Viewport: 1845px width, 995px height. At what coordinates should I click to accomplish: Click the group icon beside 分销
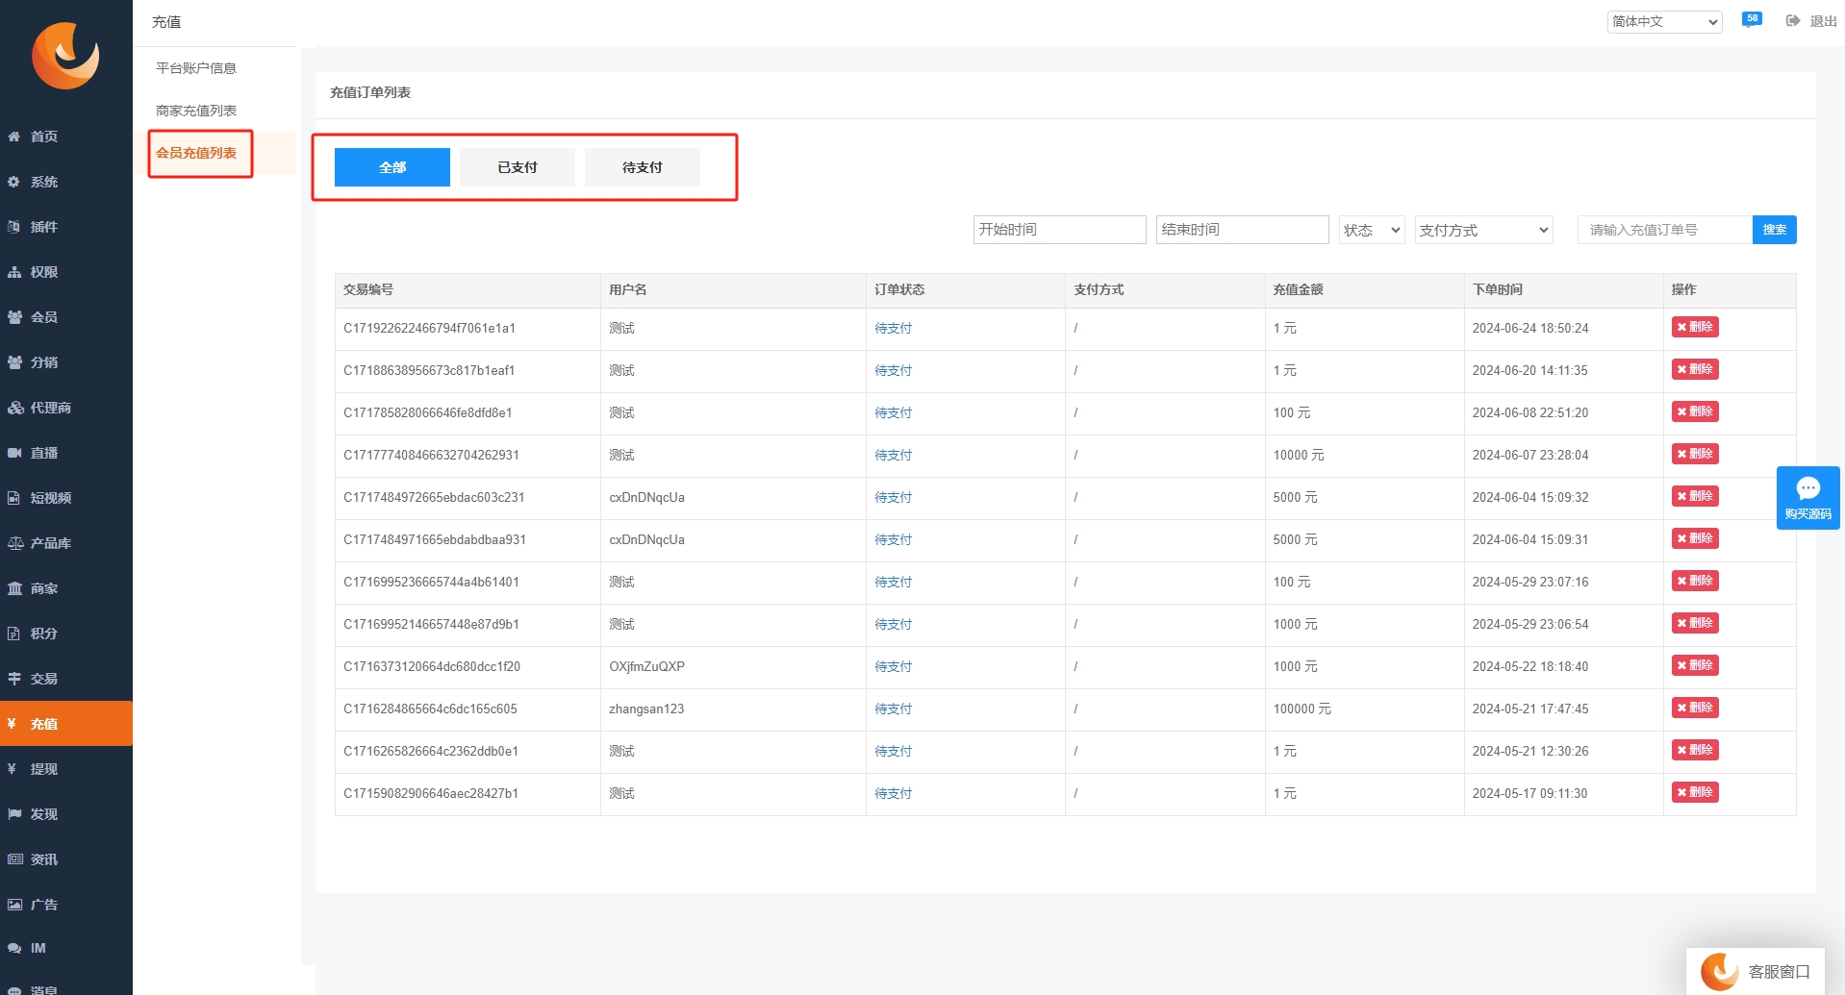(x=14, y=362)
